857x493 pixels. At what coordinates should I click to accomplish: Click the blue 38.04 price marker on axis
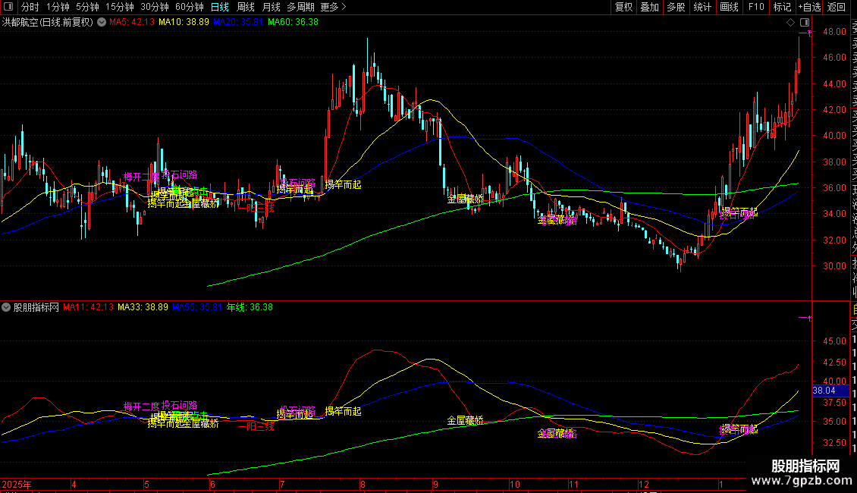824,390
